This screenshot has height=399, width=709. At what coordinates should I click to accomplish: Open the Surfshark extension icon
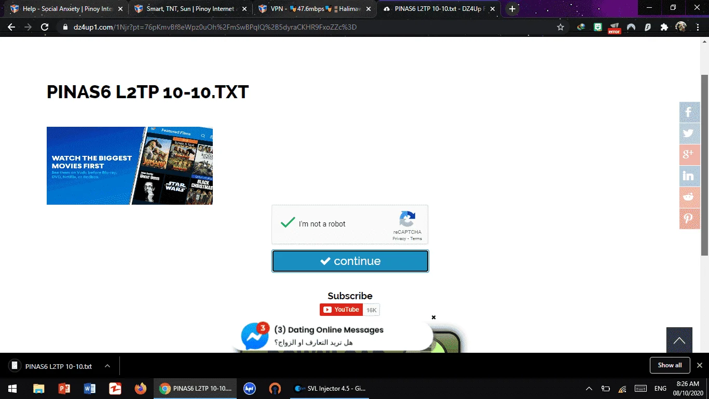648,27
